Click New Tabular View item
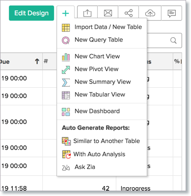The height and width of the screenshot is (196, 191). (102, 95)
